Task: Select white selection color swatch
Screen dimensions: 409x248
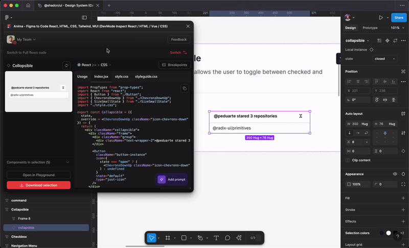Action: (x=389, y=233)
